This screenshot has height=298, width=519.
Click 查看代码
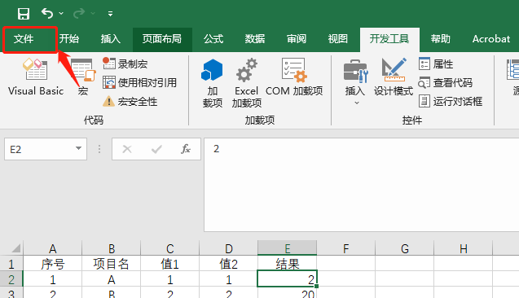coord(446,82)
